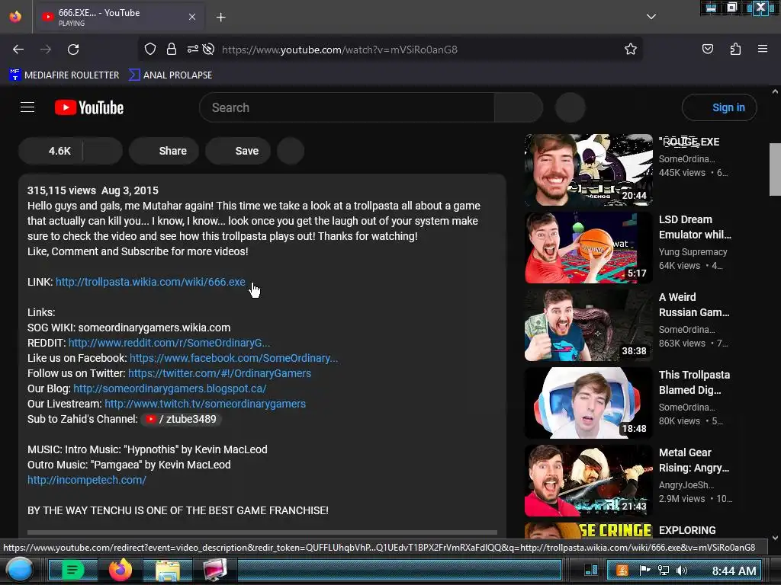Click the scrollbar down arrow

pyautogui.click(x=775, y=537)
